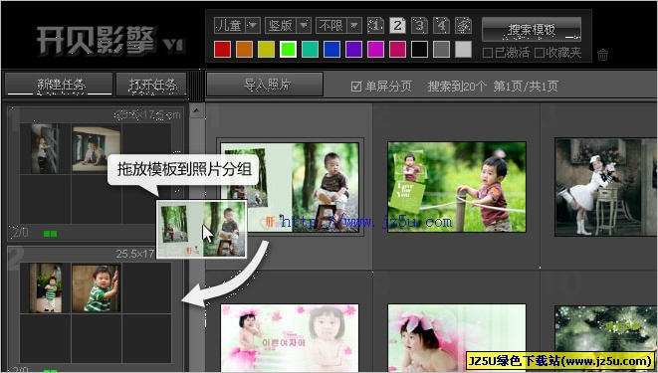Pick the teal color swatch
The image size is (658, 373).
[x=310, y=50]
